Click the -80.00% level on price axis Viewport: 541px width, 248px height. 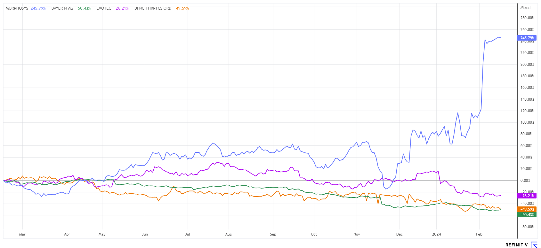click(527, 227)
